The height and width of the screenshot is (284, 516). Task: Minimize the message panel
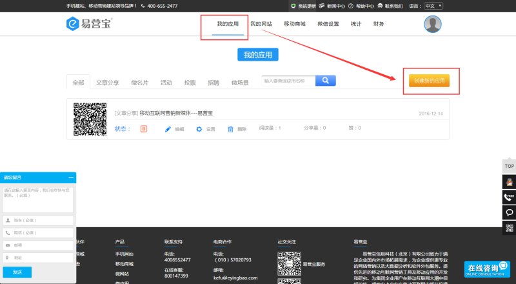click(71, 177)
